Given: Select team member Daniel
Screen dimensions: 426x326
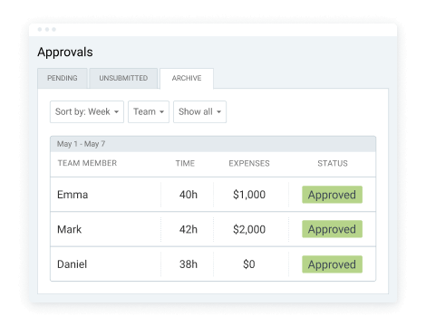Looking at the screenshot, I should (x=73, y=264).
